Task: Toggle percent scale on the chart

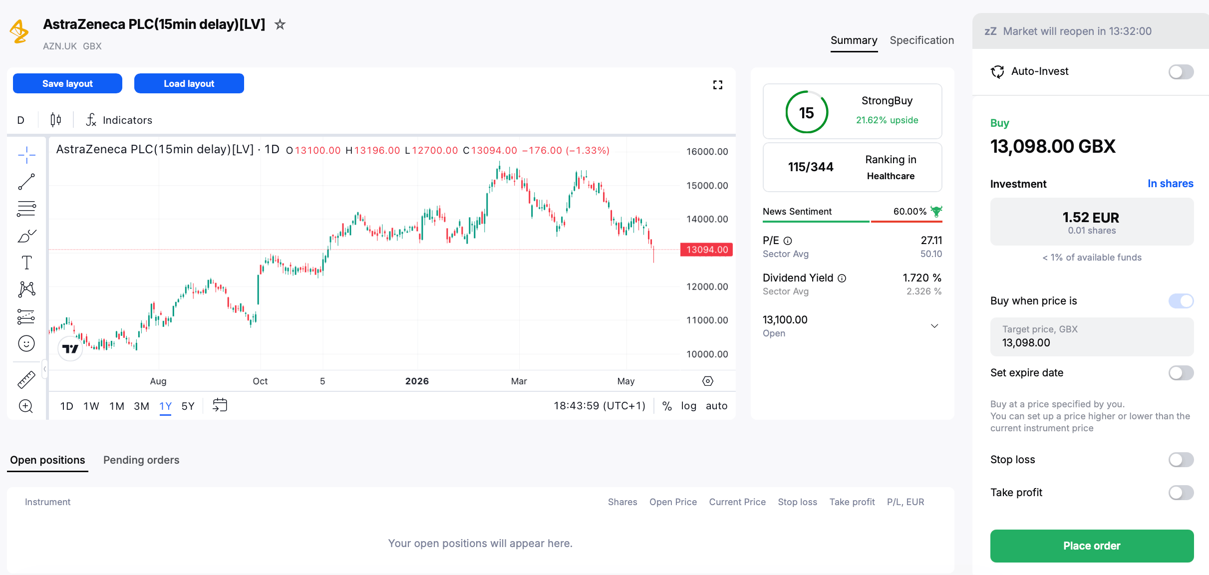Action: pyautogui.click(x=667, y=406)
